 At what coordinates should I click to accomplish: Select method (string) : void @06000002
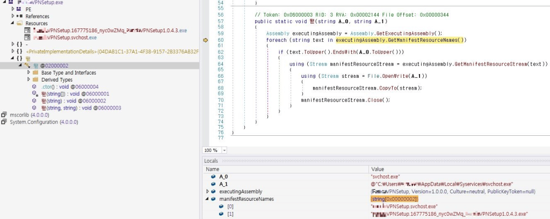[x=74, y=100]
